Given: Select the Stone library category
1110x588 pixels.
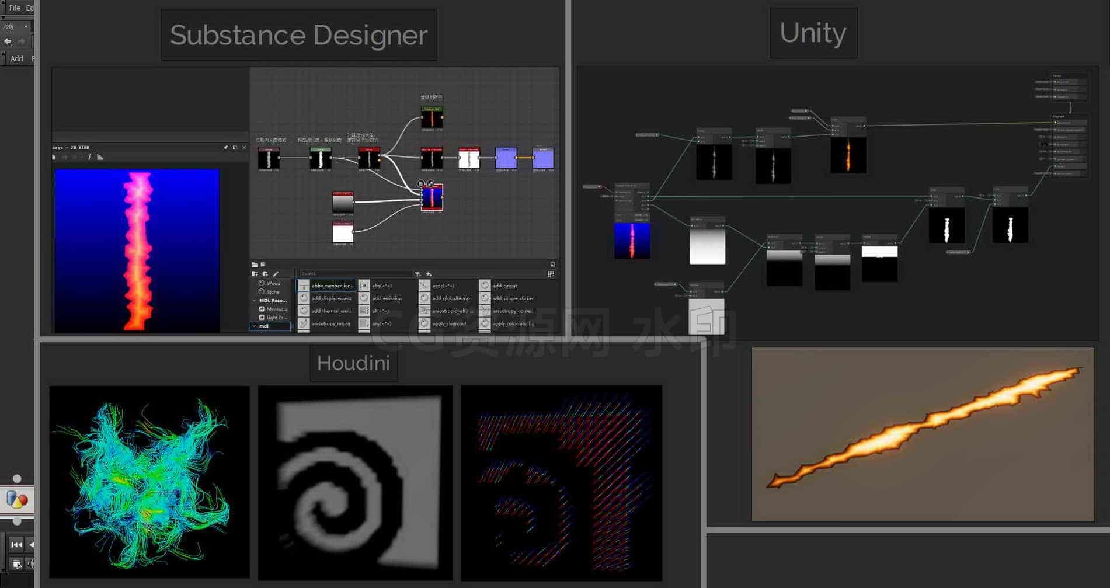Looking at the screenshot, I should coord(273,291).
